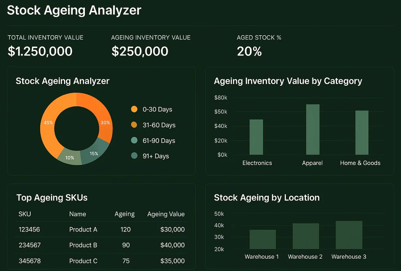Click the 0-30 Days legend color dot
This screenshot has width=401, height=271.
[134, 109]
